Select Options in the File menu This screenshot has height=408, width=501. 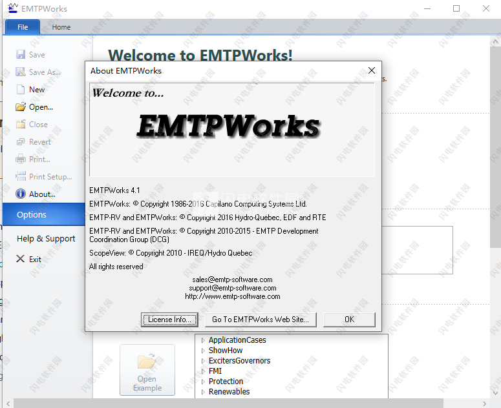tap(44, 214)
